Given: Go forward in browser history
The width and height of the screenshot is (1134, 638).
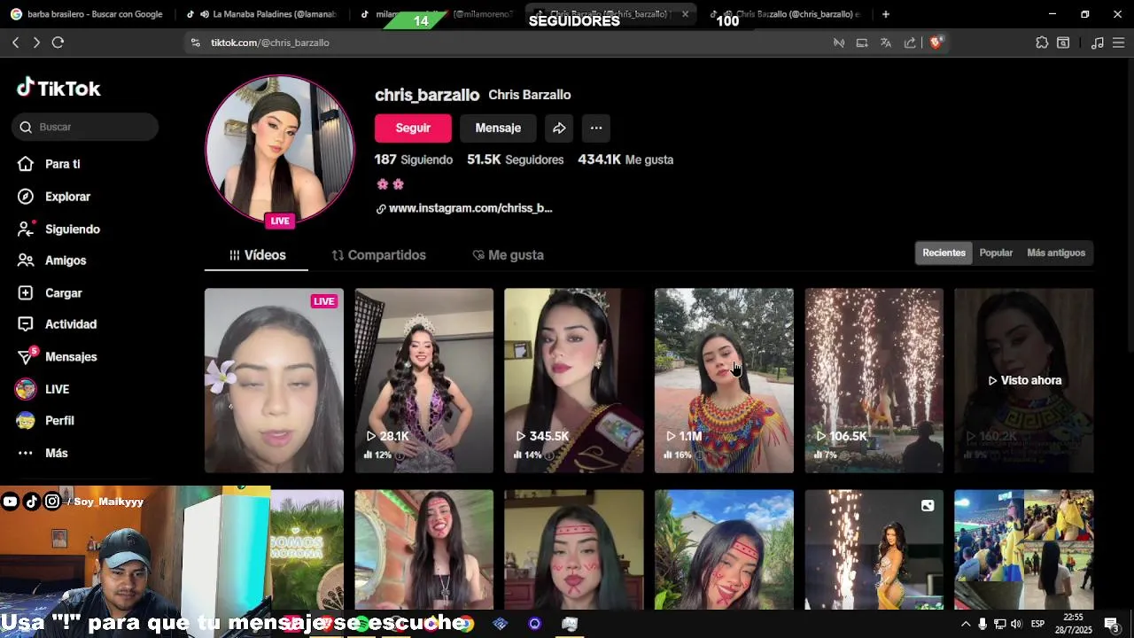Looking at the screenshot, I should (36, 43).
